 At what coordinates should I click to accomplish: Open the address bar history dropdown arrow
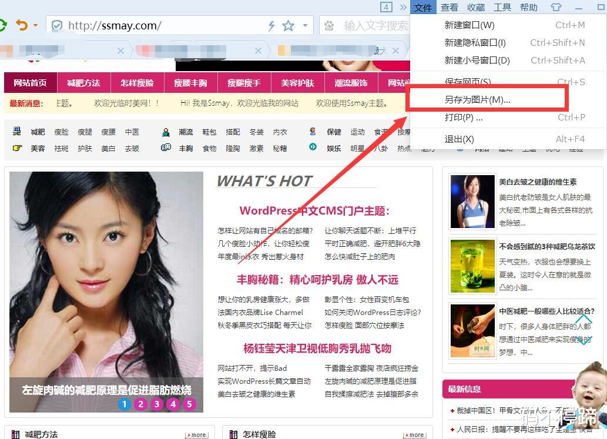click(x=304, y=25)
